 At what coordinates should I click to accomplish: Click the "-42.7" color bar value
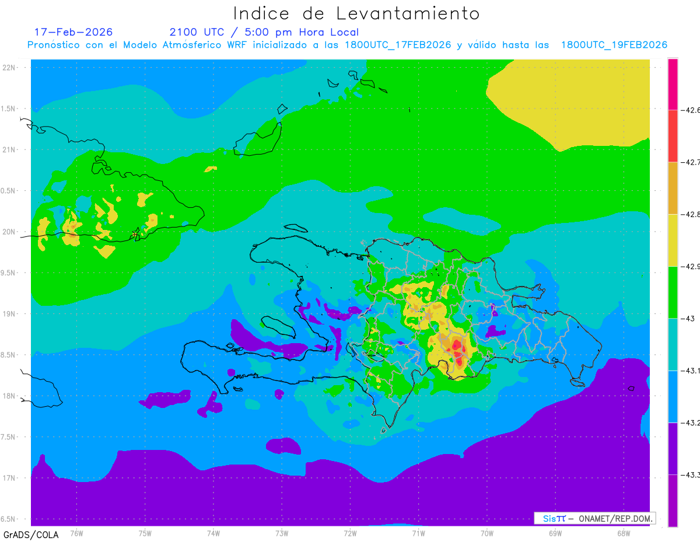coord(691,162)
